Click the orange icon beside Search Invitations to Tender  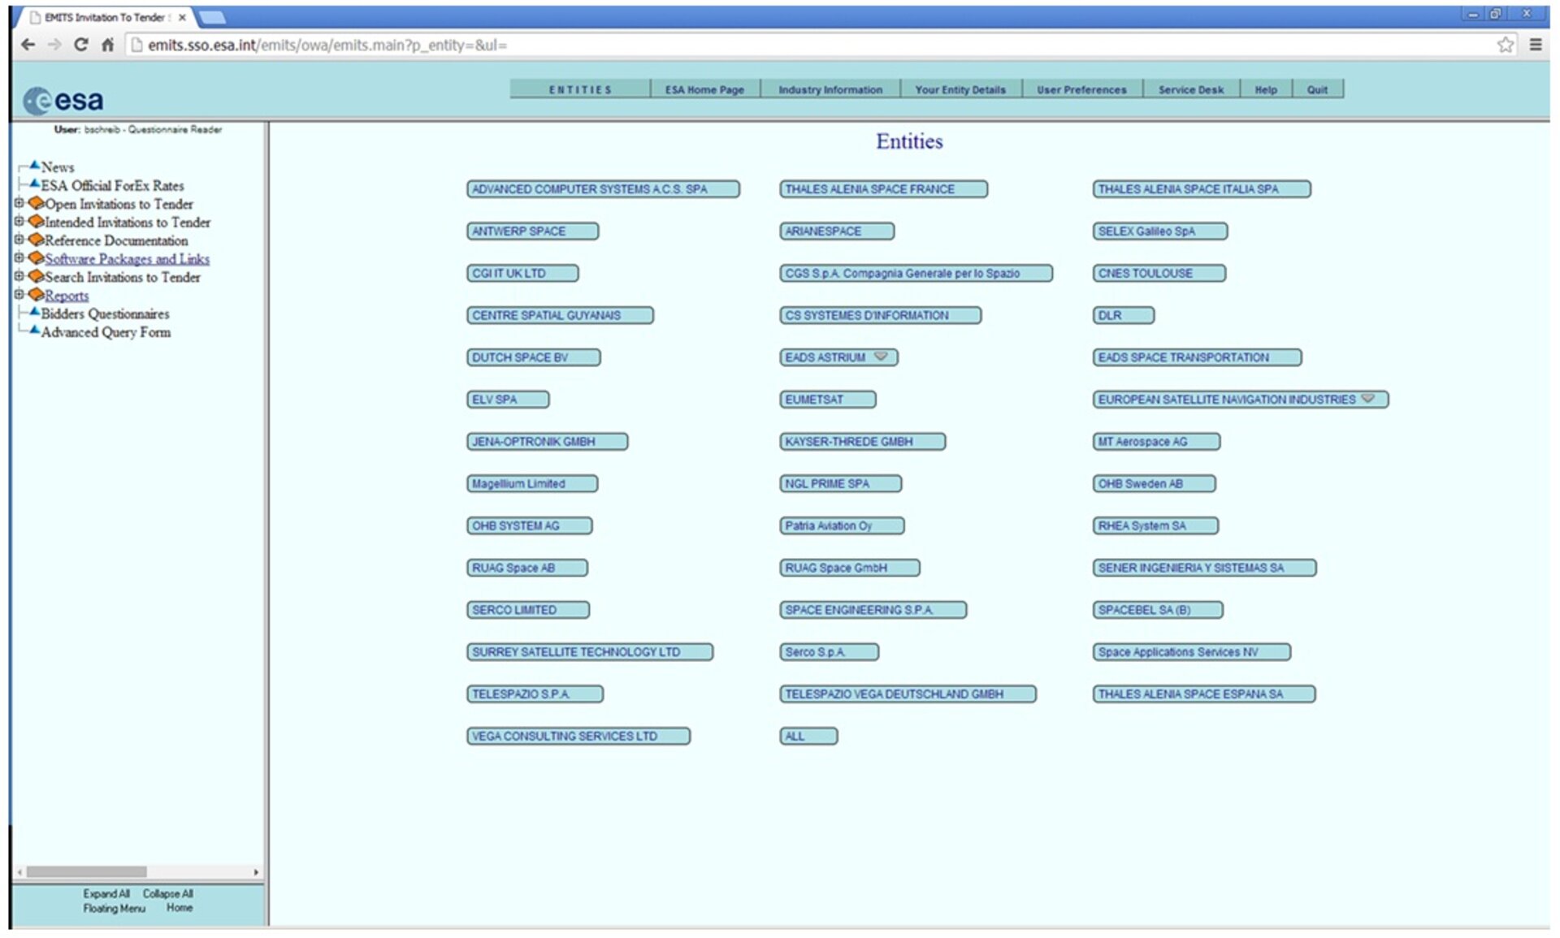(x=36, y=276)
